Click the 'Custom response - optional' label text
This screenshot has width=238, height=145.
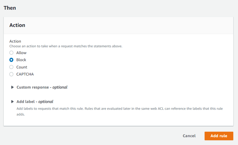42,87
